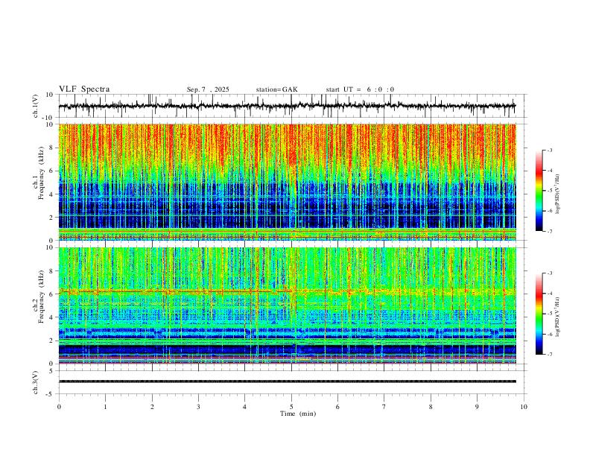Click the "Time (min)" axis label

point(298,414)
